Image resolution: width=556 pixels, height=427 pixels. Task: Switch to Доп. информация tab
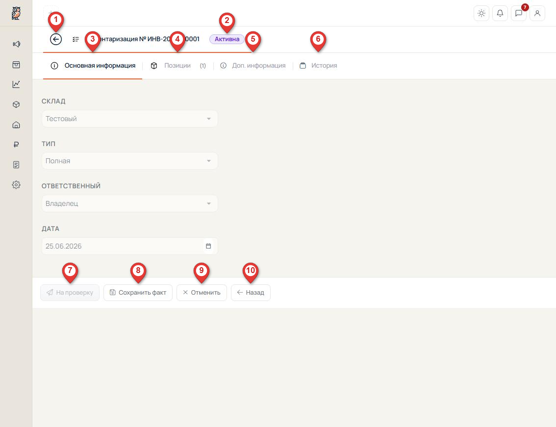253,66
